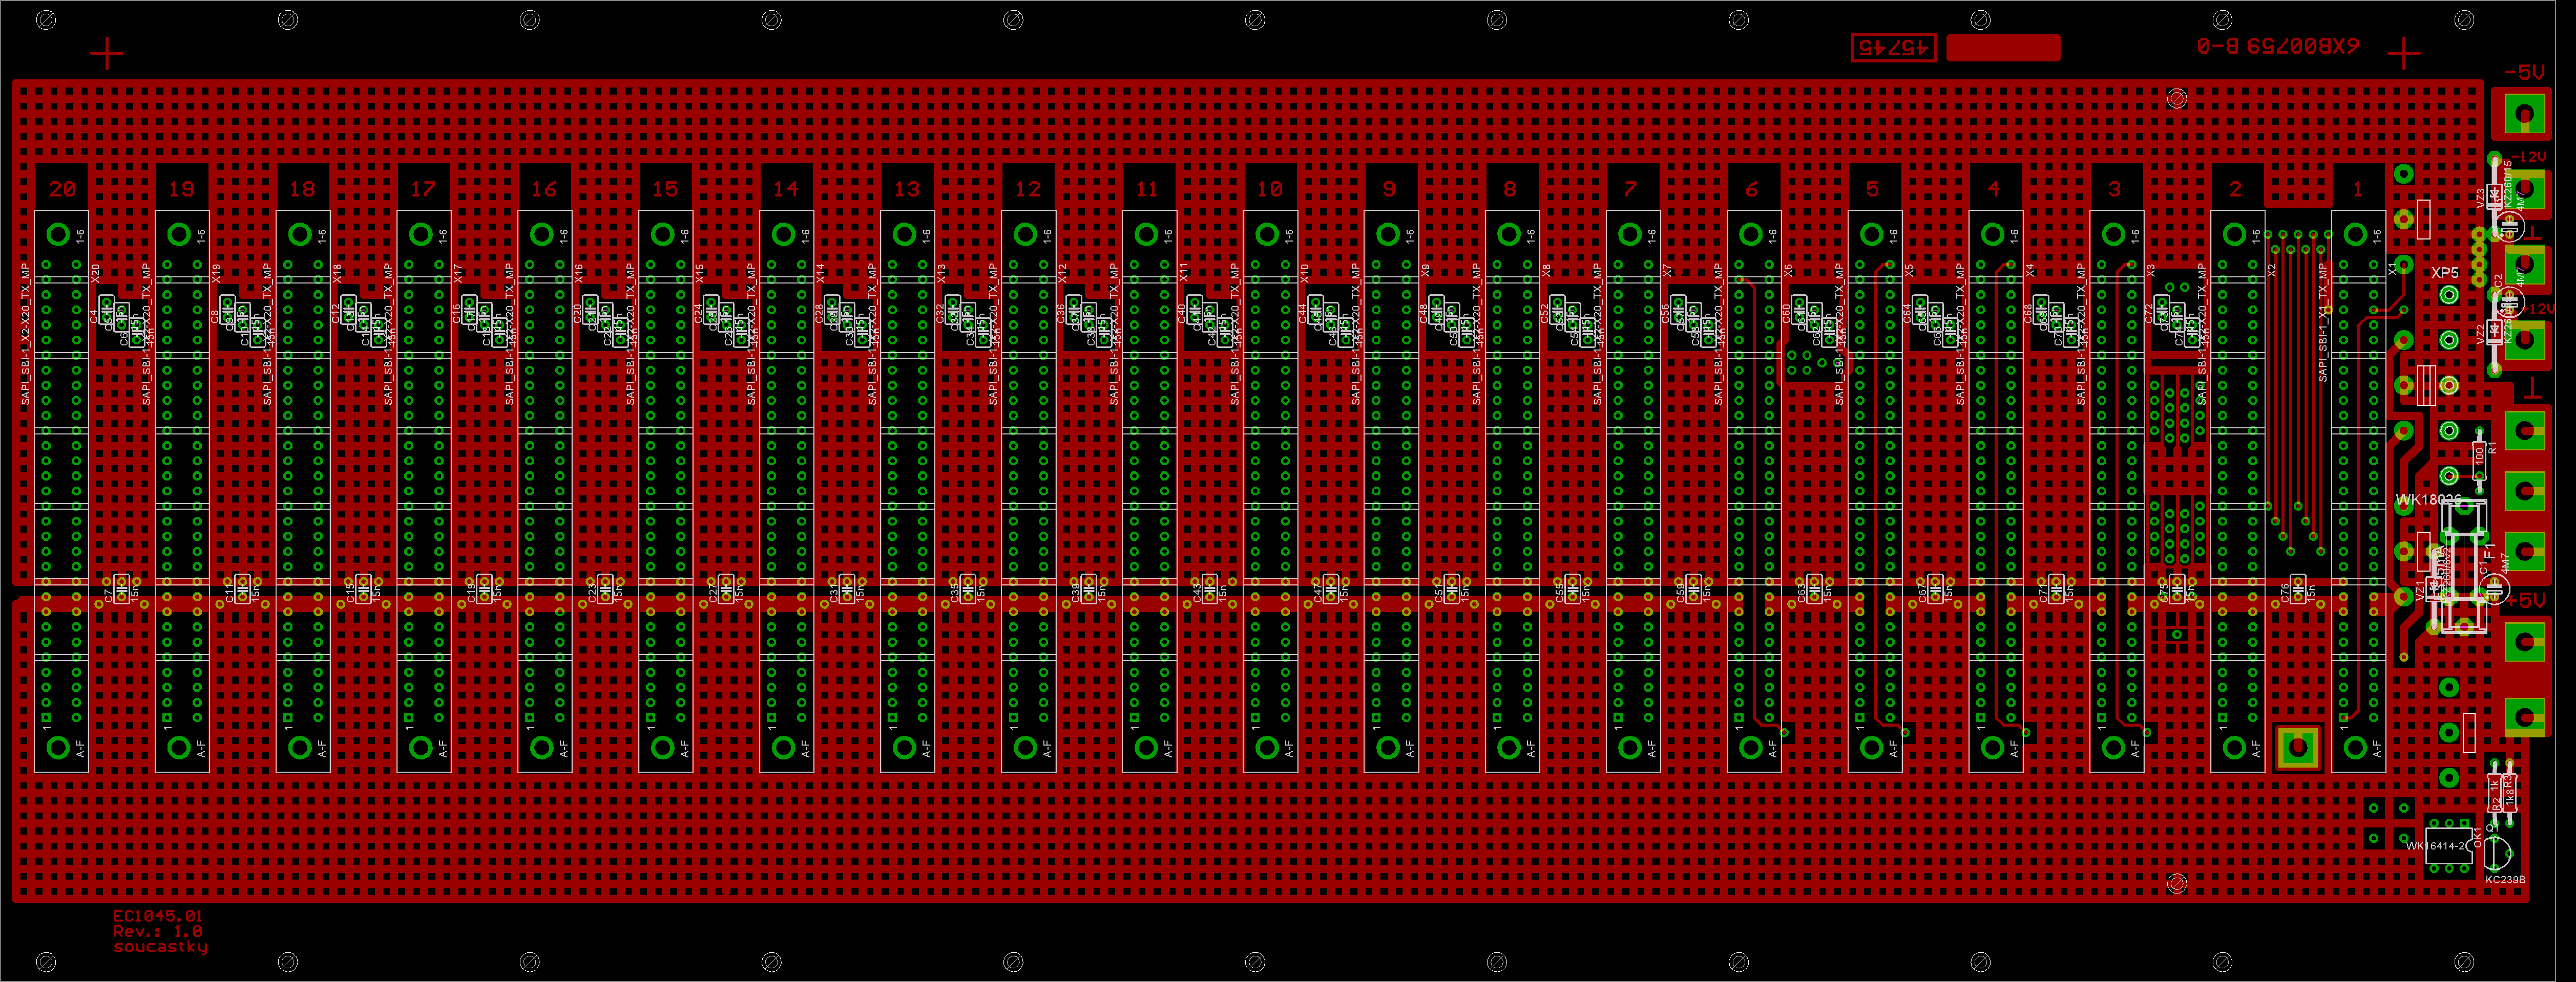Click the boxed 45745 mirrored text

click(x=1893, y=47)
